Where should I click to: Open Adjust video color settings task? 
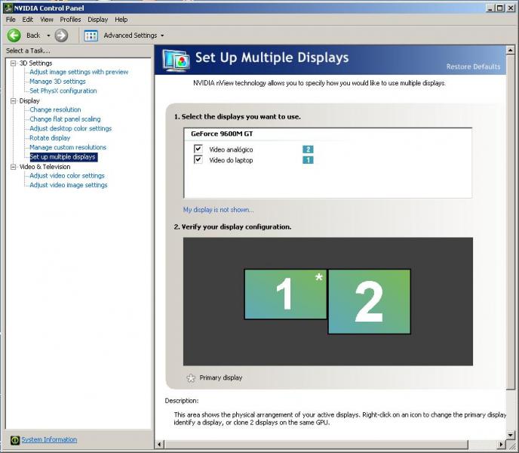(x=67, y=176)
